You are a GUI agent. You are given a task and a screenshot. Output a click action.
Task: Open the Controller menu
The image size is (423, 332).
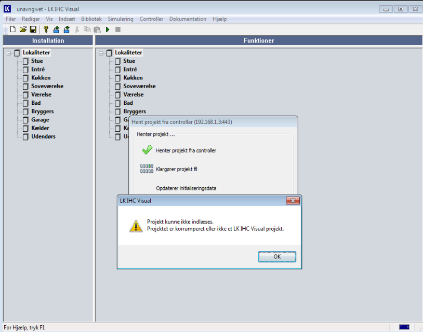coord(151,19)
